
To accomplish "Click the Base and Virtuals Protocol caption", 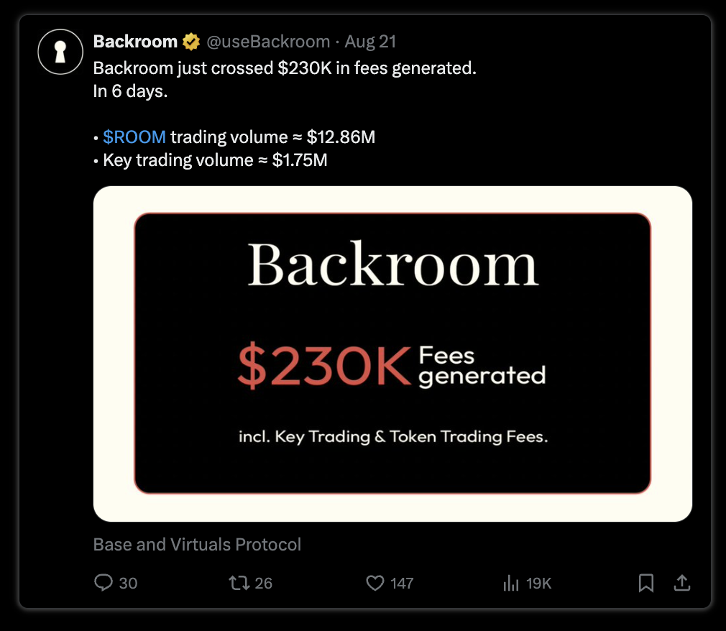I will (x=197, y=545).
